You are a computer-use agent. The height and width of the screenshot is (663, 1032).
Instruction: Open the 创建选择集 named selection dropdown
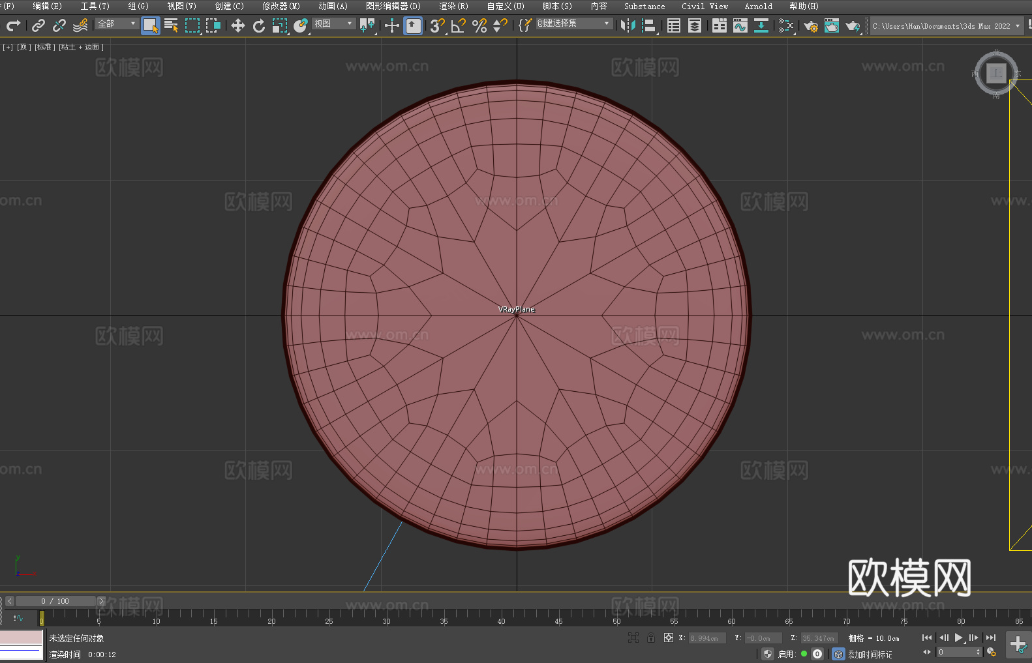point(574,23)
